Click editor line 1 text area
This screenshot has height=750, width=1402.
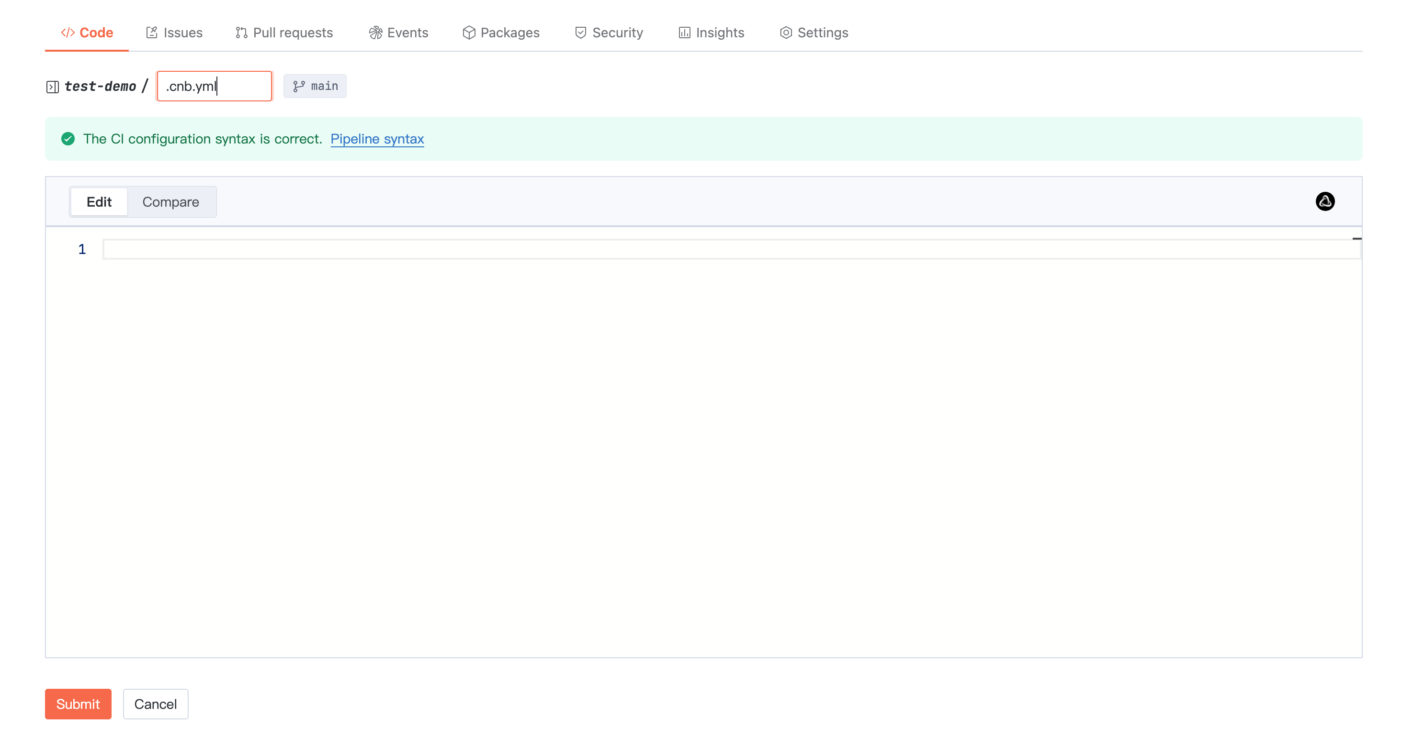(729, 249)
